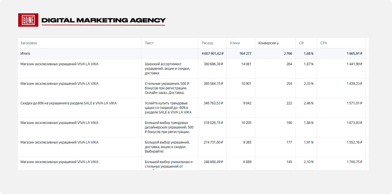Click the Конверсии descending sort arrow
392x194 pixels.
point(278,43)
